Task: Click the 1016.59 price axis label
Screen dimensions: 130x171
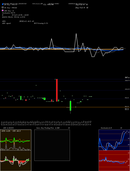Action: pyautogui.click(x=127, y=89)
